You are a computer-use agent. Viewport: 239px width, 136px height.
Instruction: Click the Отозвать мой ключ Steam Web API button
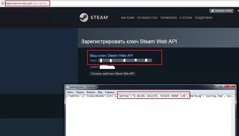[112, 74]
